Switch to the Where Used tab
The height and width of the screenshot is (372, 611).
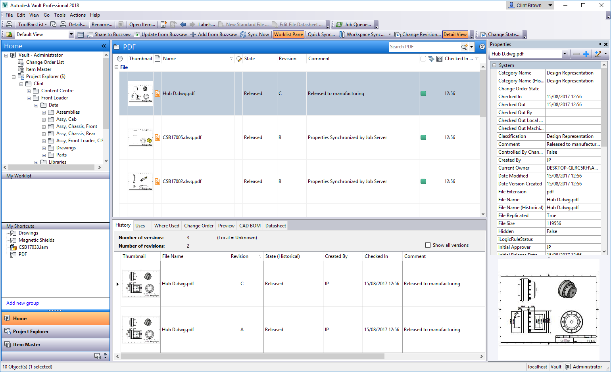pos(167,226)
